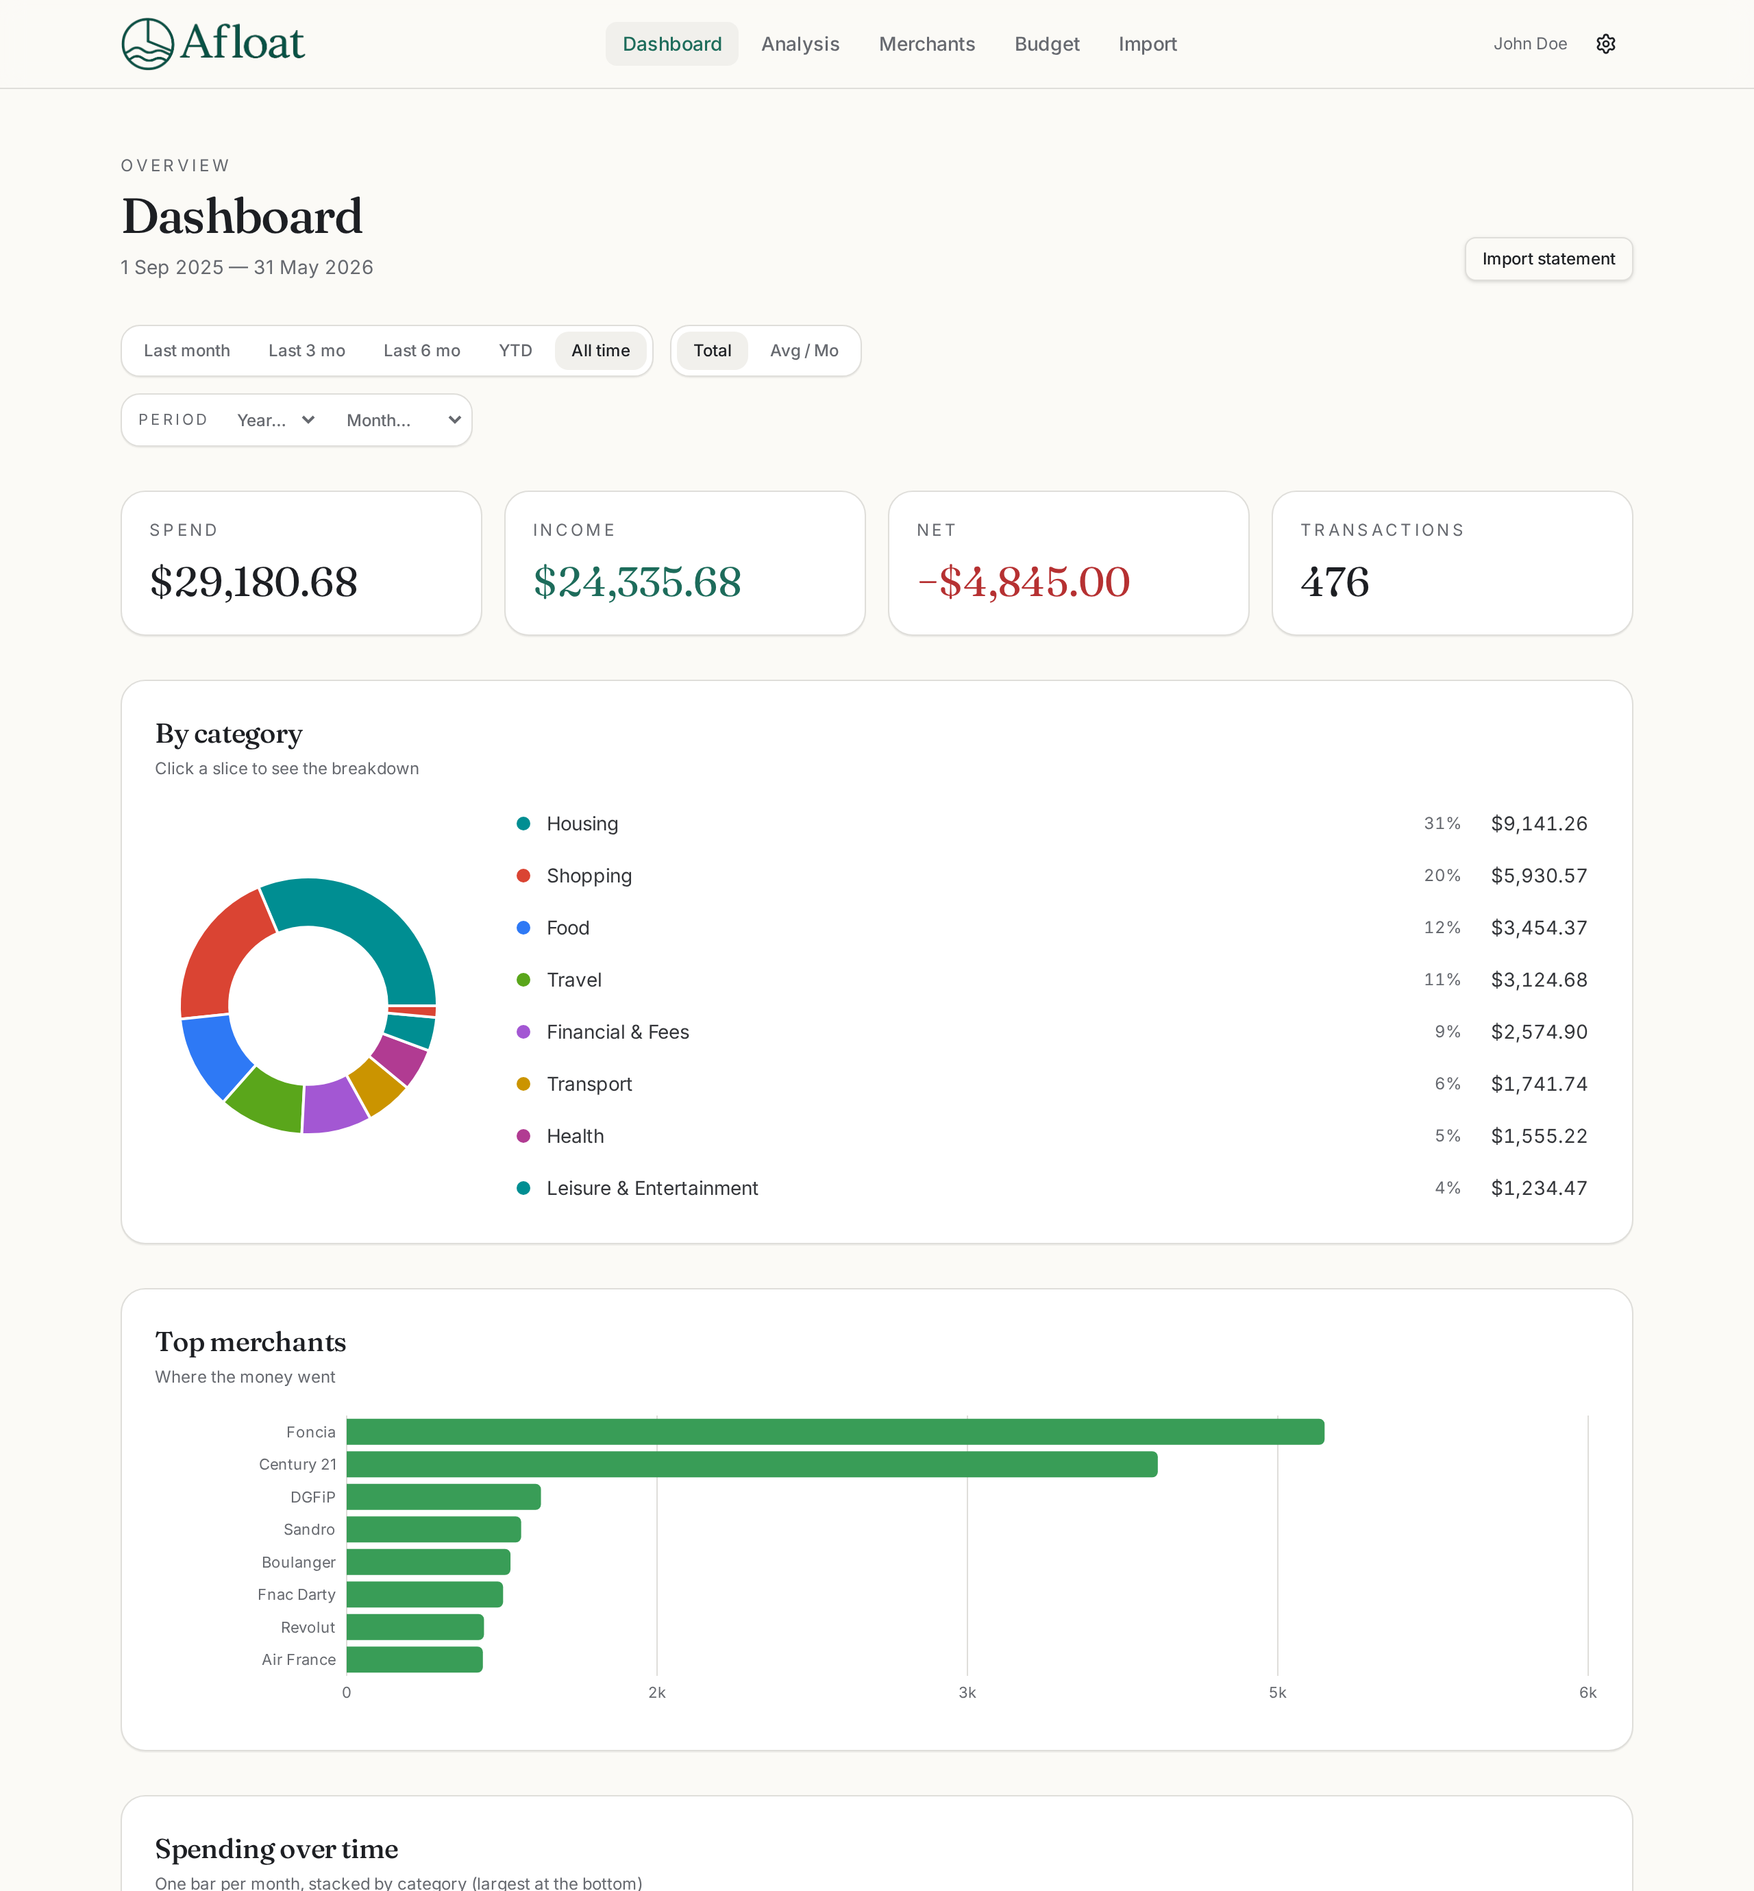The height and width of the screenshot is (1891, 1754).
Task: Open the Import nav tab
Action: pyautogui.click(x=1148, y=44)
